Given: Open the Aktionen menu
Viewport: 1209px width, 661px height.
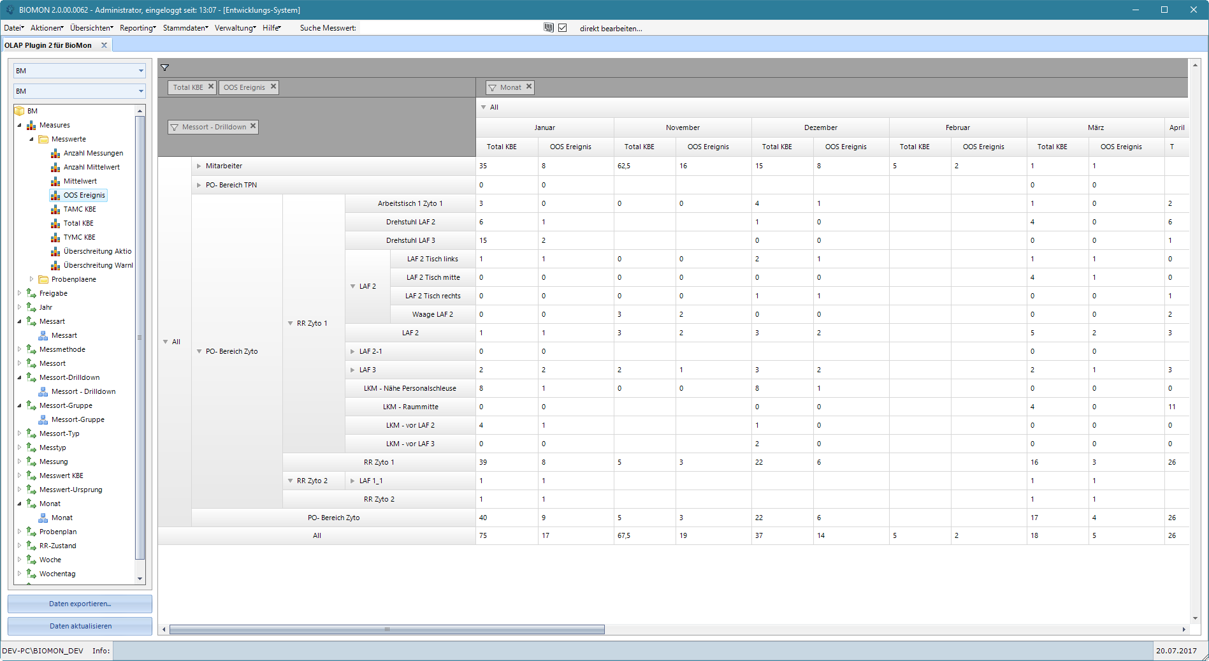Looking at the screenshot, I should [x=47, y=28].
